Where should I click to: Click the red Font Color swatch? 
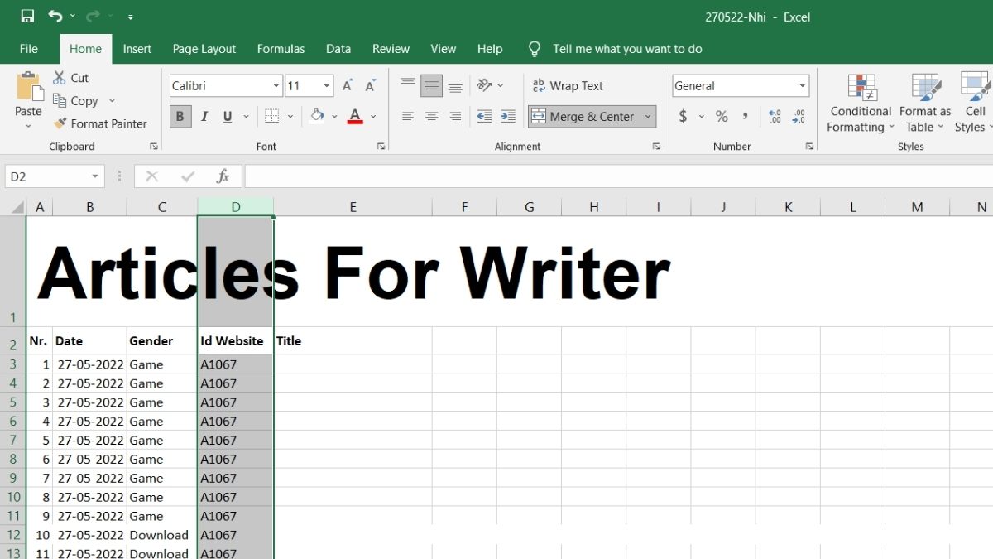[353, 122]
